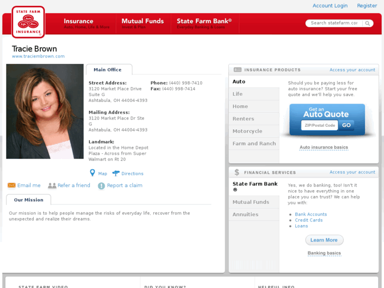
Task: Click the 3120 Market Place Drive street address
Action: pos(115,89)
